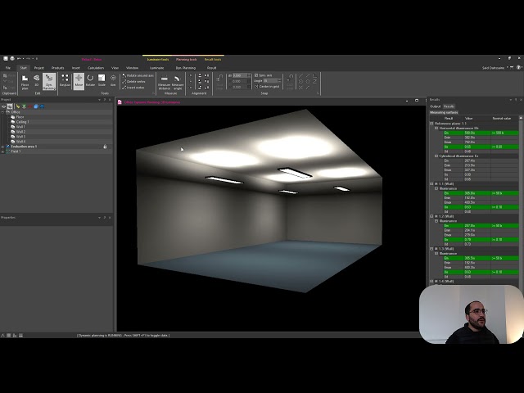Image resolution: width=524 pixels, height=393 pixels.
Task: Select Wall 2 in the project tree
Action: pyautogui.click(x=20, y=132)
